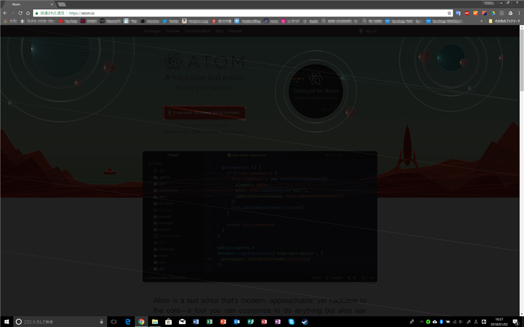This screenshot has height=327, width=524.
Task: Launch Publisher from the taskbar
Action: 251,322
